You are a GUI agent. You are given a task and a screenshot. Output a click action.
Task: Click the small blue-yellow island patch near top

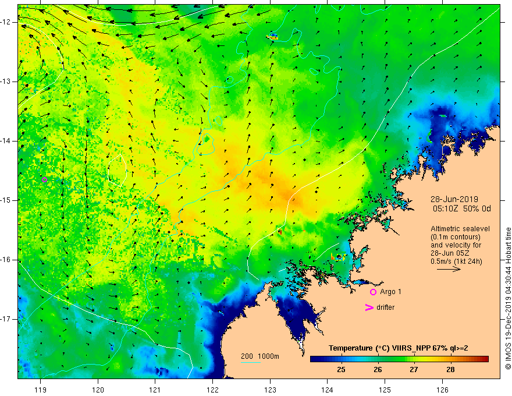coord(272,36)
